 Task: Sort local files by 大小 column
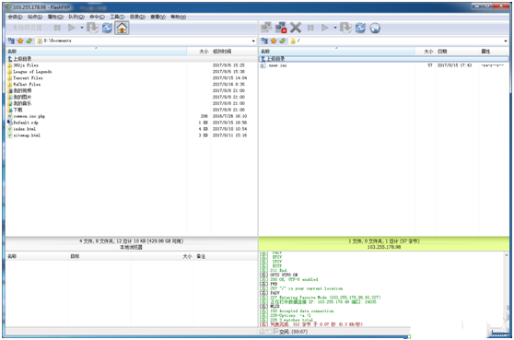[x=199, y=52]
